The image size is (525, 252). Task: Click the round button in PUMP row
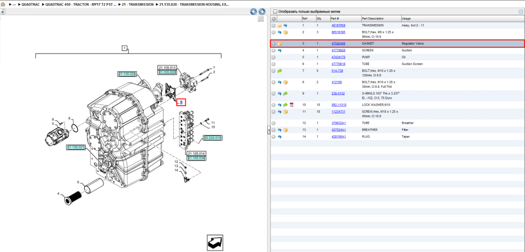[274, 57]
